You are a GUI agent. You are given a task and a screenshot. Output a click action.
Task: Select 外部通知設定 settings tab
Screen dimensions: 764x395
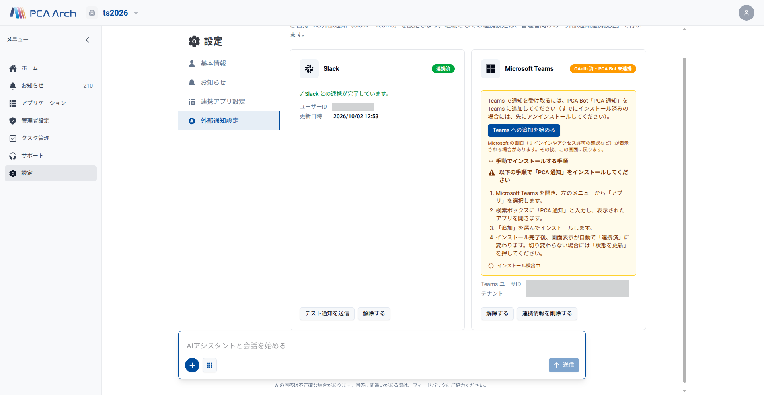229,121
